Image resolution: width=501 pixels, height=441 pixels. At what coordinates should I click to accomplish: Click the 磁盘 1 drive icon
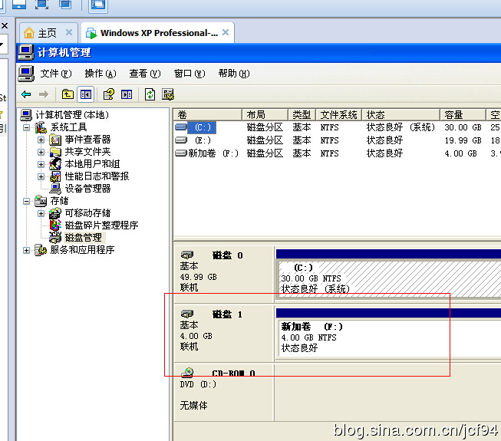[187, 314]
